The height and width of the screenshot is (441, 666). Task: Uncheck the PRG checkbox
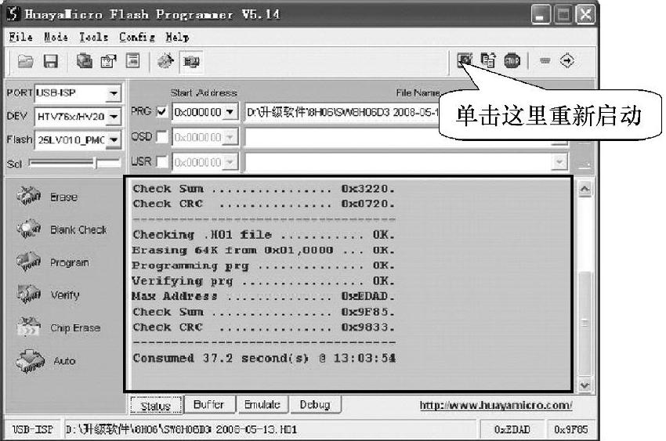tap(161, 112)
